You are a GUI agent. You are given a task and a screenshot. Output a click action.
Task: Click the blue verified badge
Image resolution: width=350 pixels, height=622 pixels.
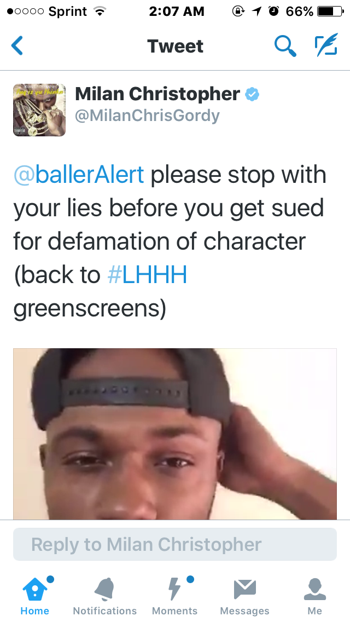point(252,94)
